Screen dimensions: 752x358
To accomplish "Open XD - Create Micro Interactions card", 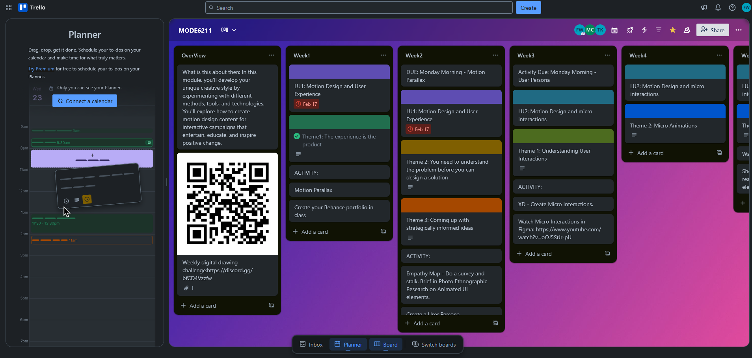I will click(x=563, y=204).
